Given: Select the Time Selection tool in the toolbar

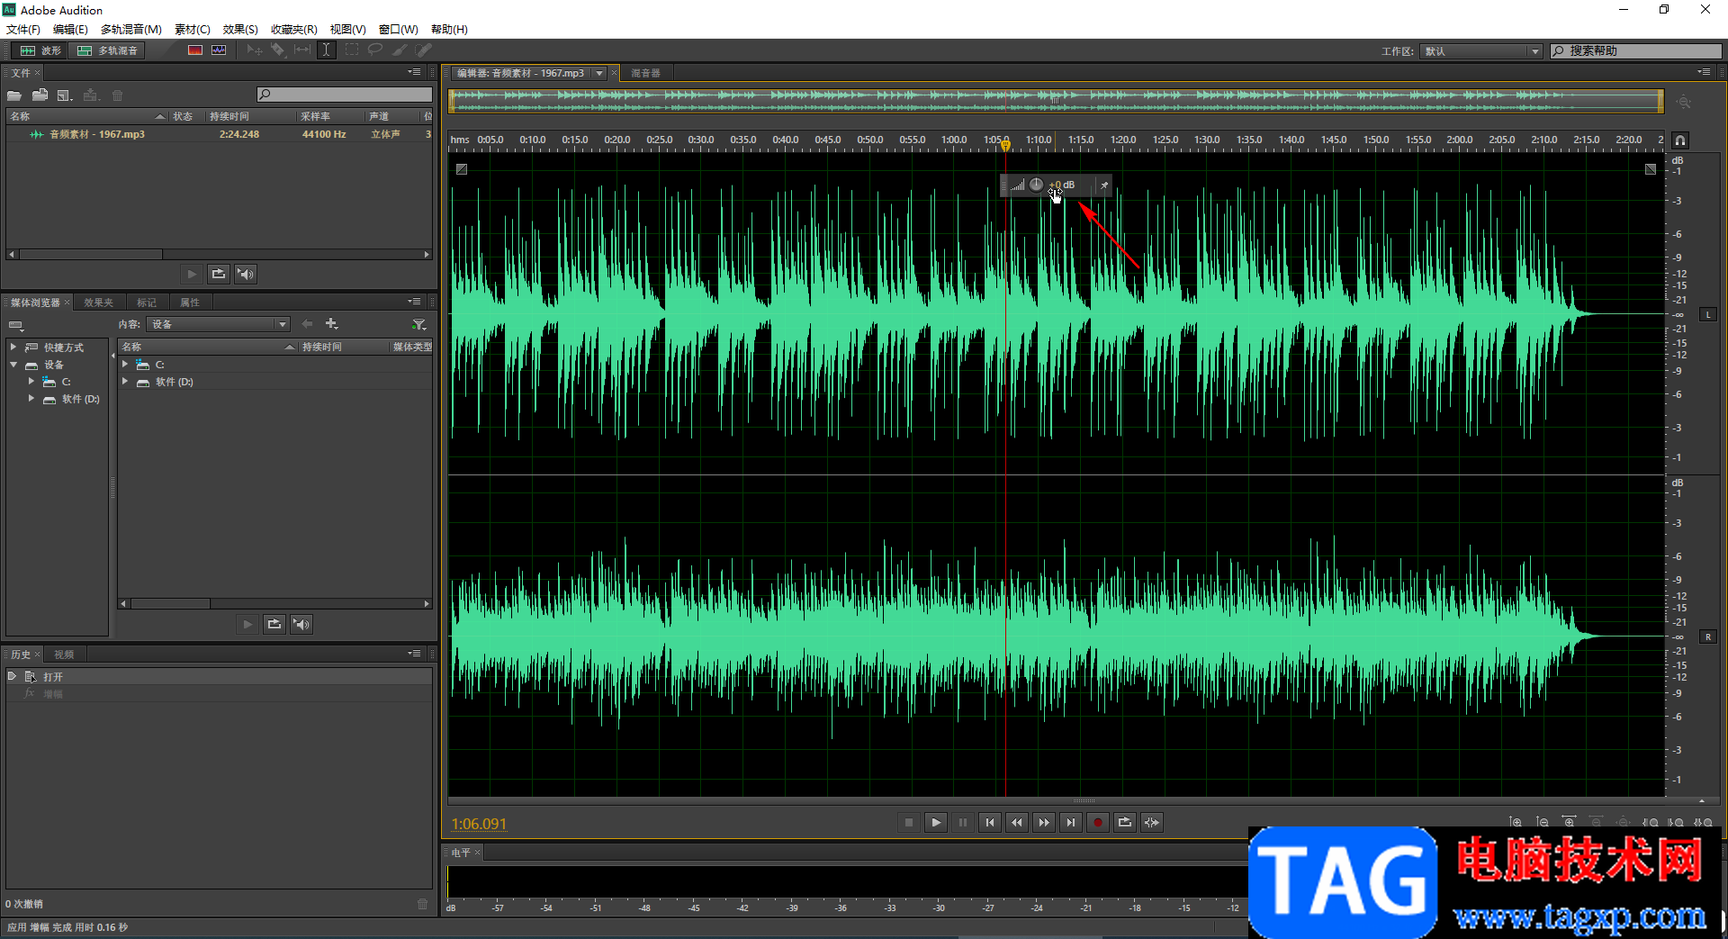Looking at the screenshot, I should pyautogui.click(x=327, y=50).
